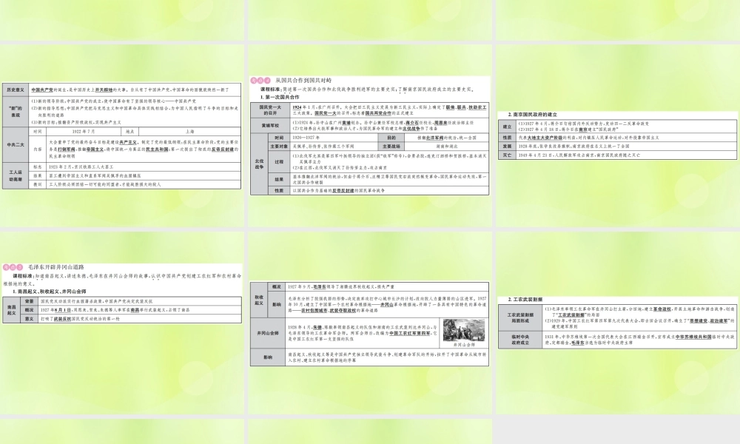Click the 黄埔军校 header cell
Viewport: 740px width, 444px height.
click(270, 126)
